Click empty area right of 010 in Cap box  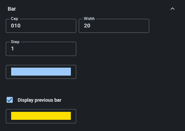pos(53,26)
